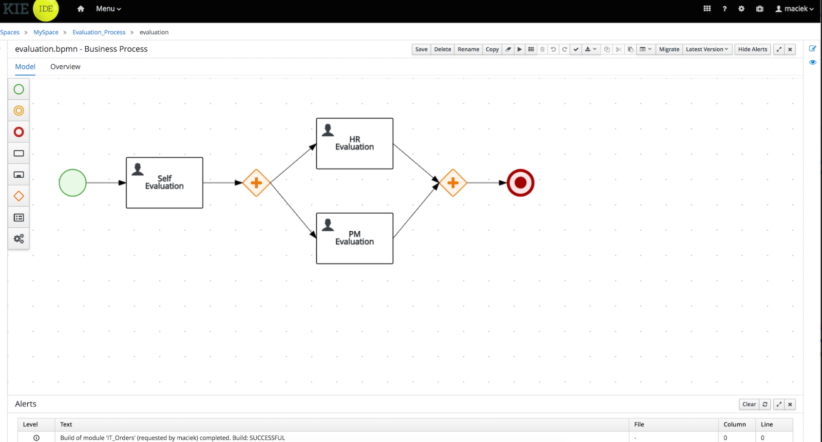Image resolution: width=822 pixels, height=442 pixels.
Task: Click the clear diagram eraser icon
Action: point(508,49)
